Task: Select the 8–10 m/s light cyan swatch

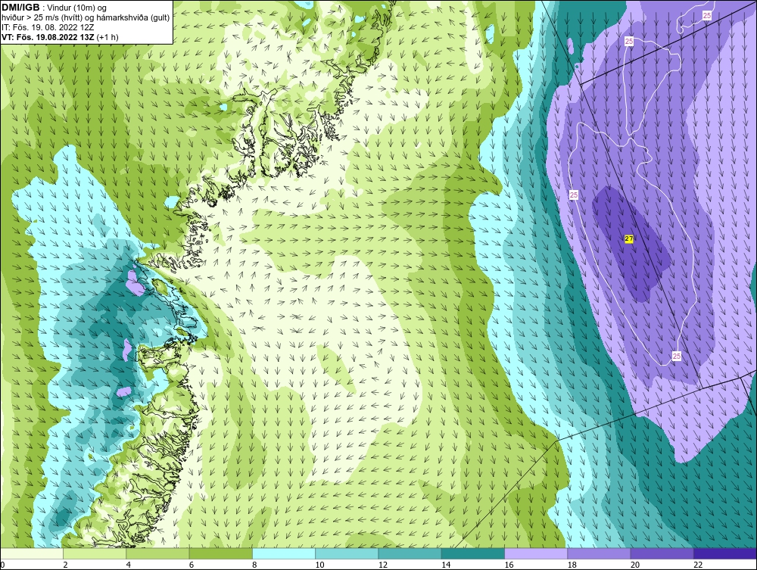Action: click(x=284, y=553)
